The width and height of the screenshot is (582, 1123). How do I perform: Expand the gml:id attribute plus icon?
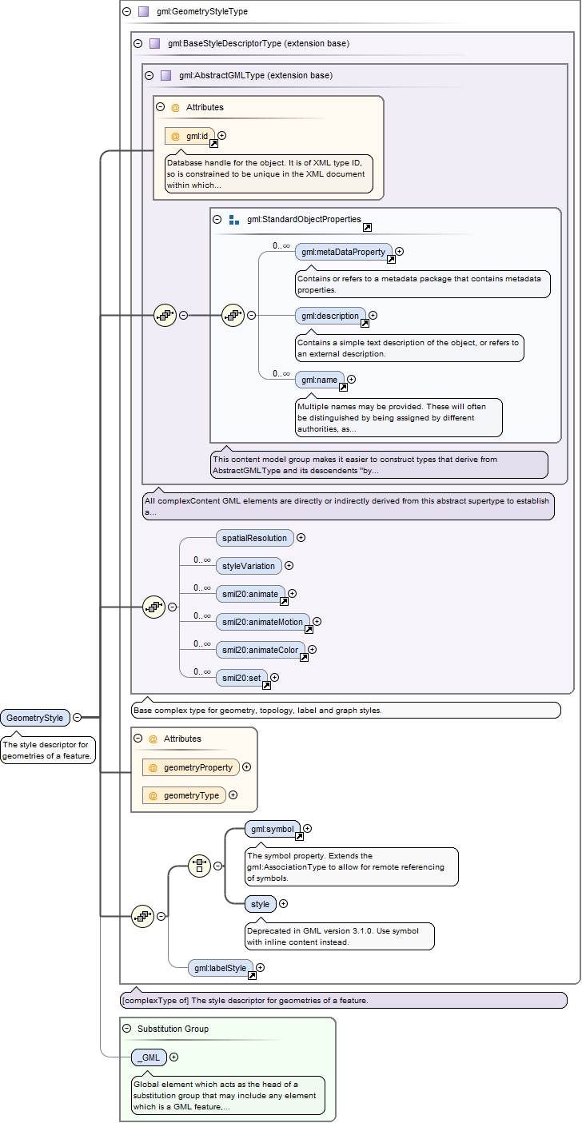(x=221, y=136)
